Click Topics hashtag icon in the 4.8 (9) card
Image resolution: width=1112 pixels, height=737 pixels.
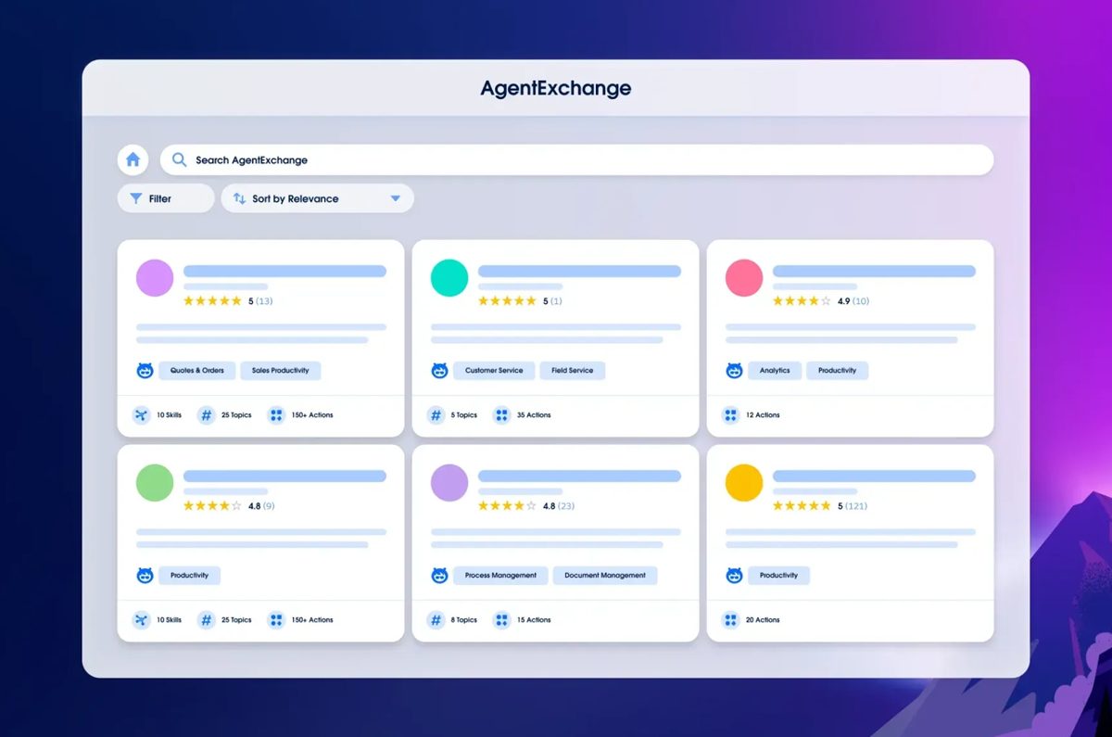206,620
